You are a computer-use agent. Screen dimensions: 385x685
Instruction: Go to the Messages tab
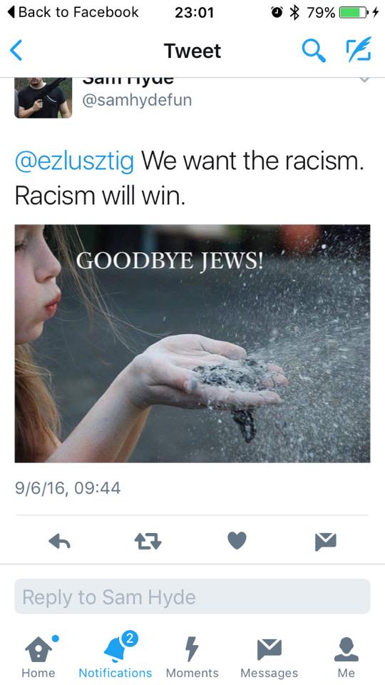click(269, 656)
